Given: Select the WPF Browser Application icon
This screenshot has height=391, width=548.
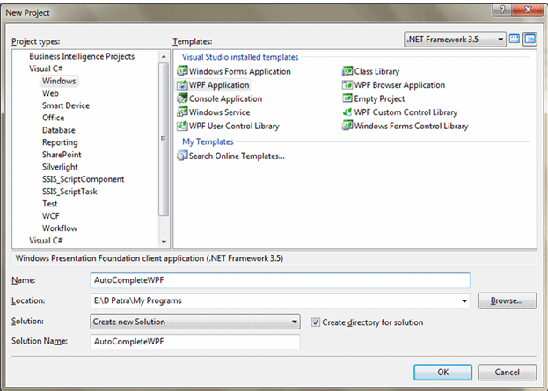Looking at the screenshot, I should tap(347, 85).
